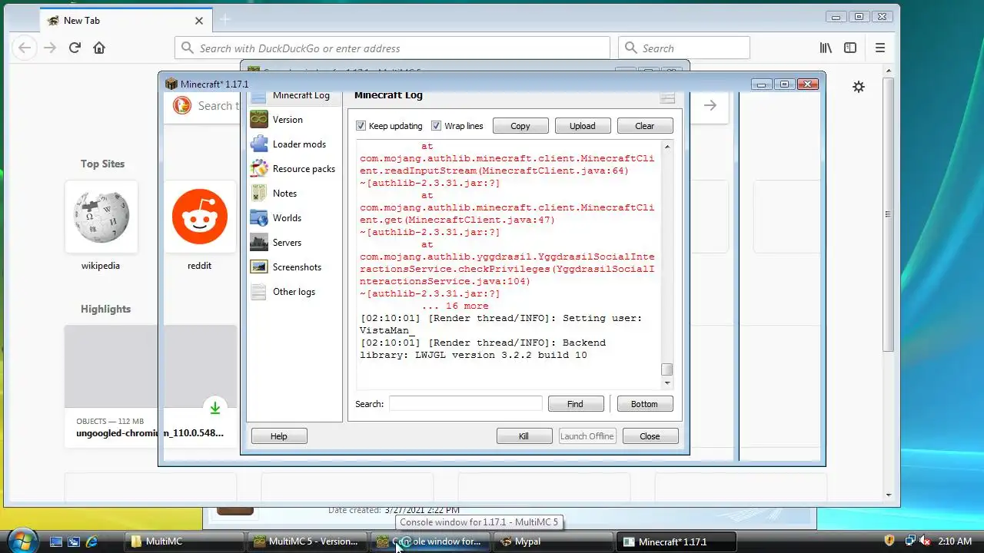984x553 pixels.
Task: Toggle the Wrap lines checkbox
Action: [436, 126]
